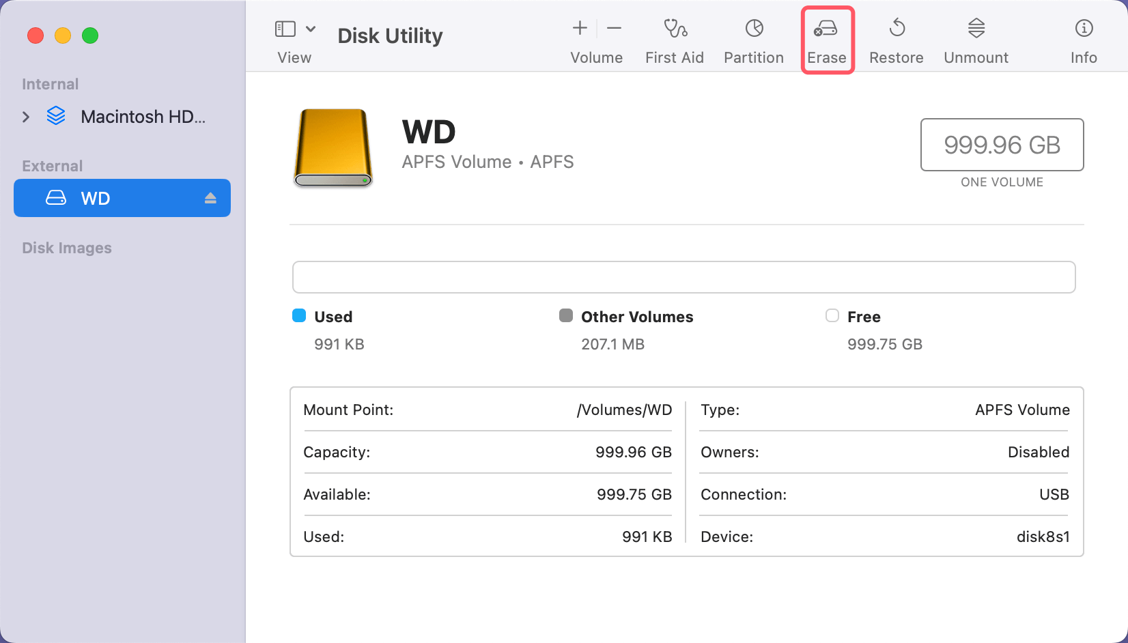Expand the Macintosh HD disclosure triangle
This screenshot has width=1128, height=643.
pos(26,117)
